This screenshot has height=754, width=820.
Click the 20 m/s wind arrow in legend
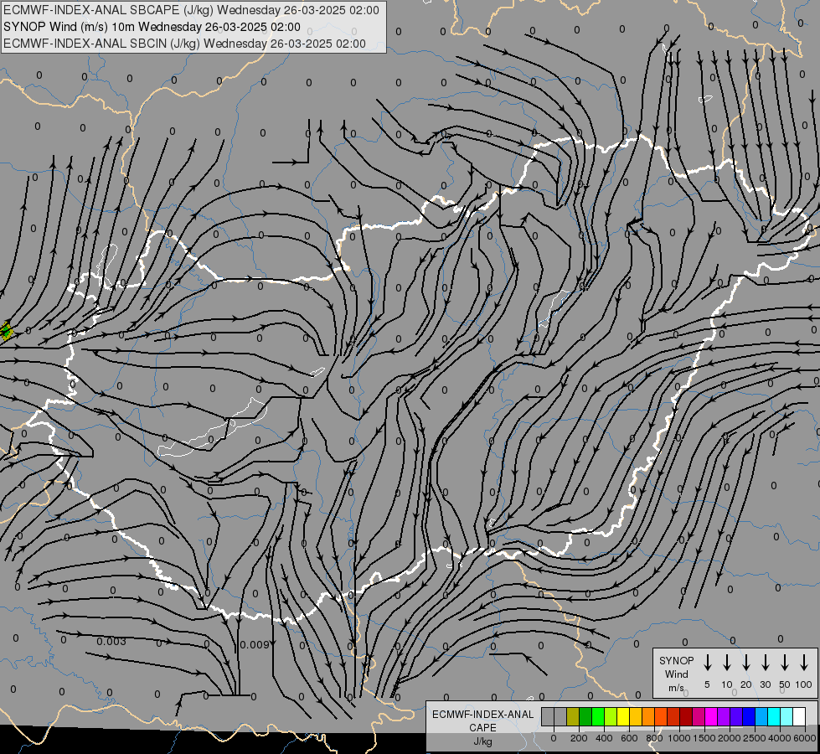(x=746, y=663)
